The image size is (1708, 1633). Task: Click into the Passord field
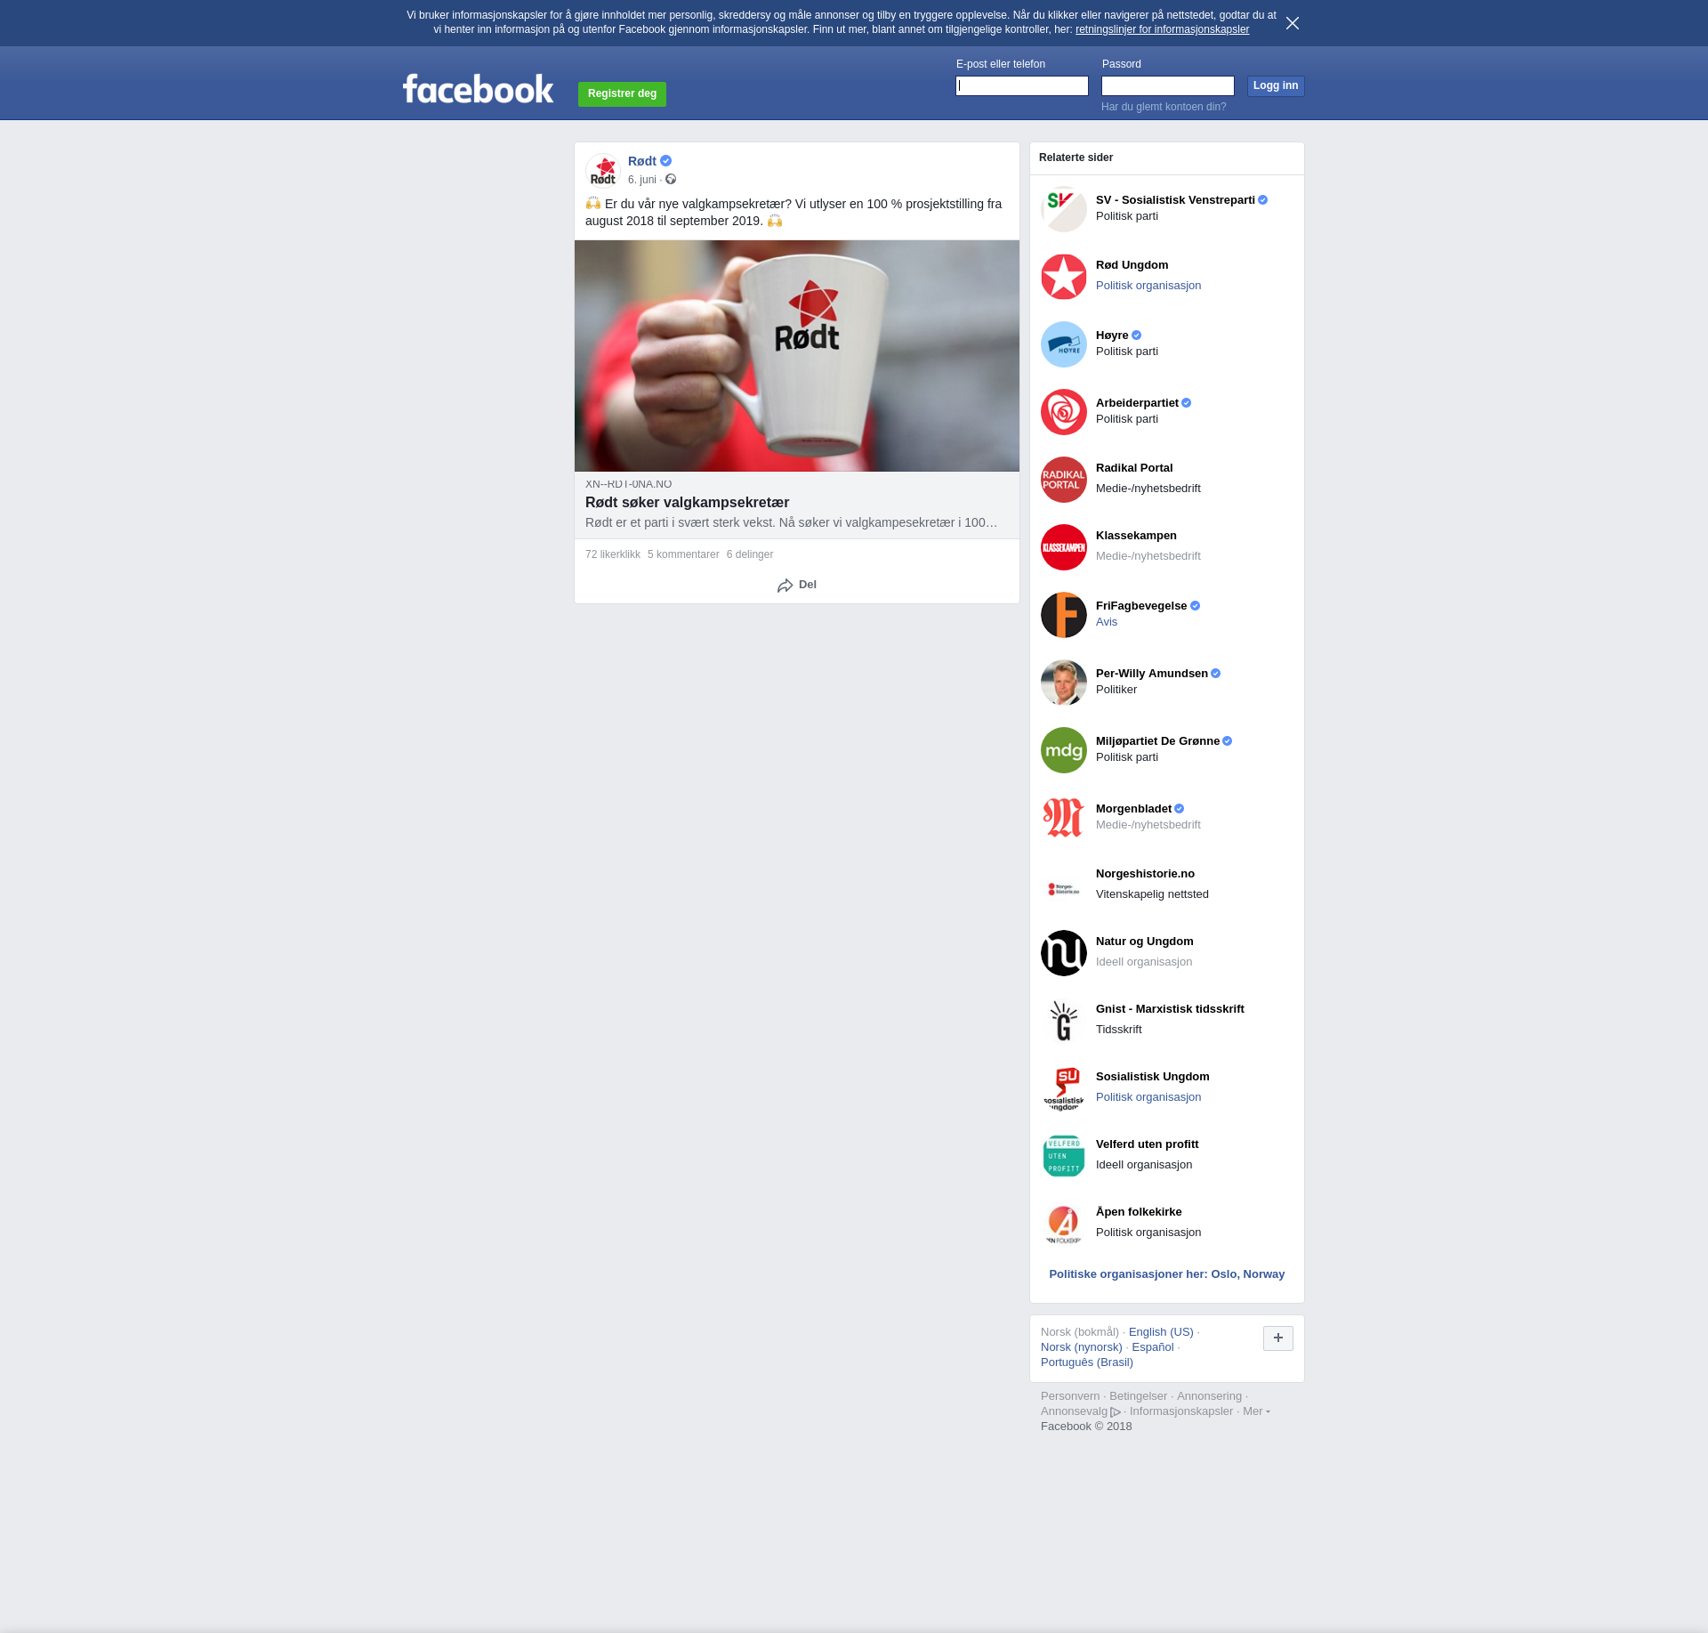[1167, 86]
